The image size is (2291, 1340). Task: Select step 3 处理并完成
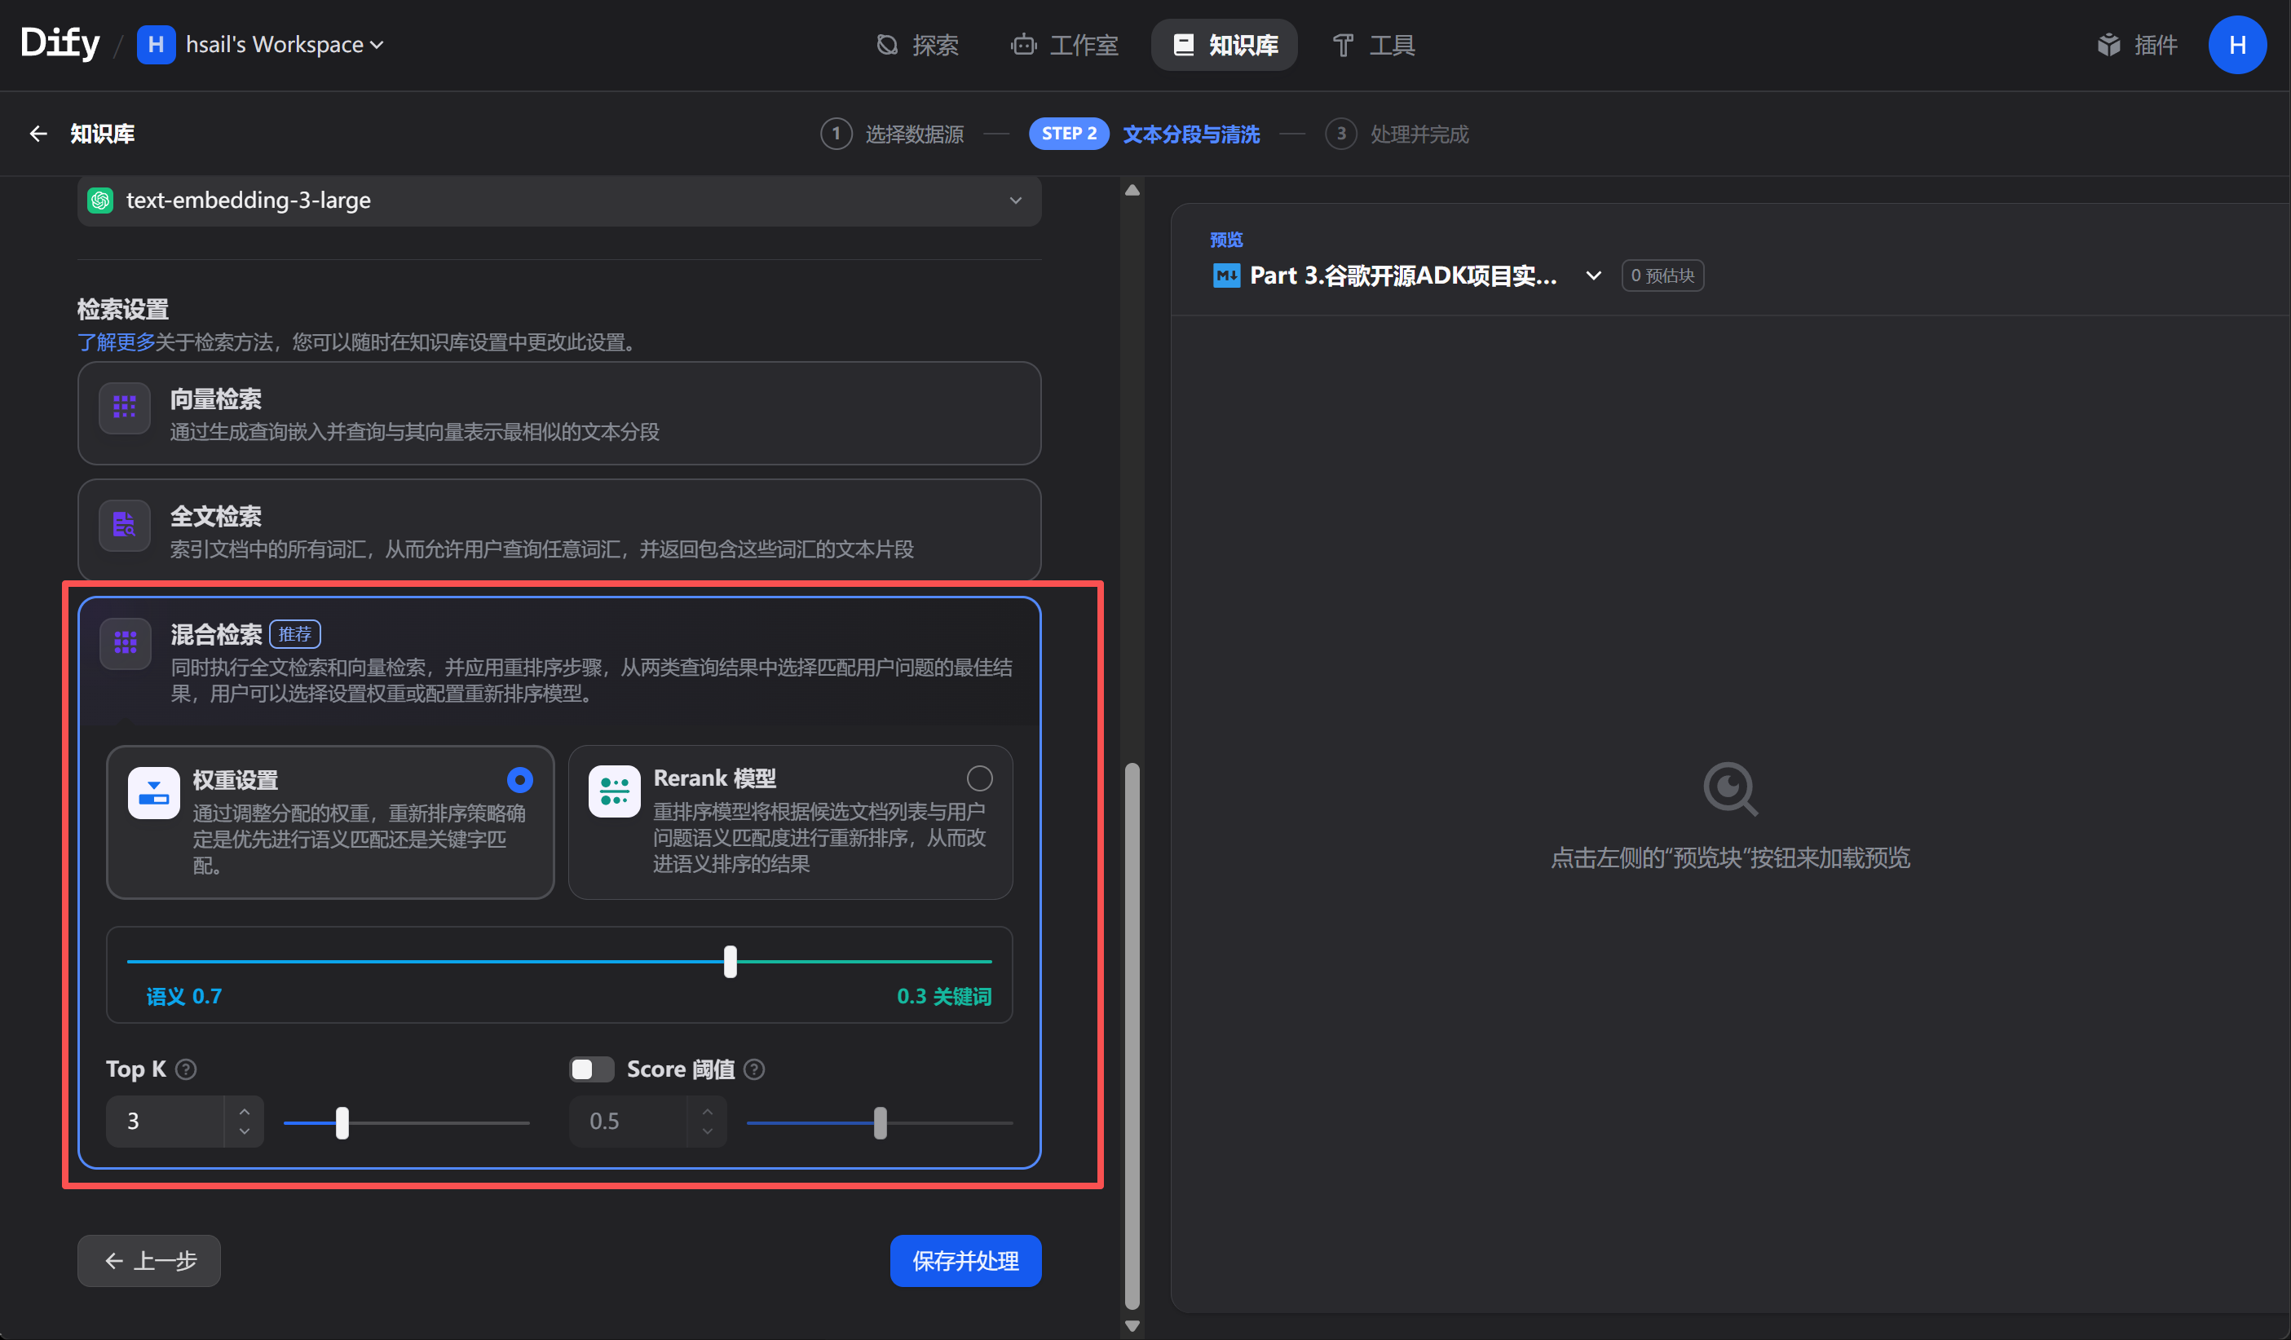tap(1397, 134)
